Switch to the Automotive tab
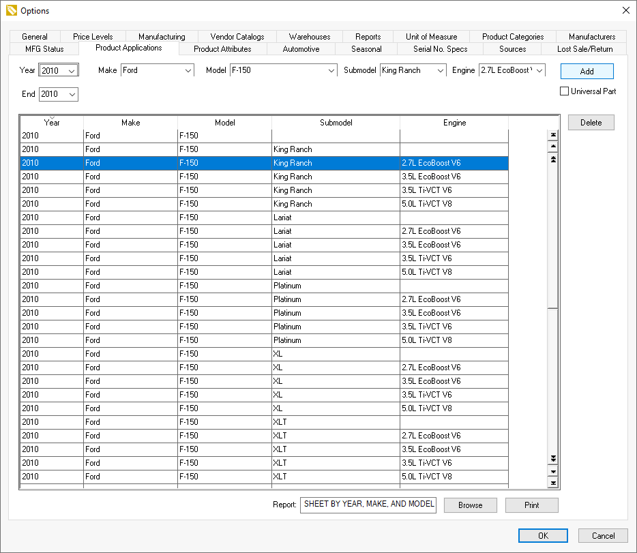This screenshot has width=637, height=553. 300,48
